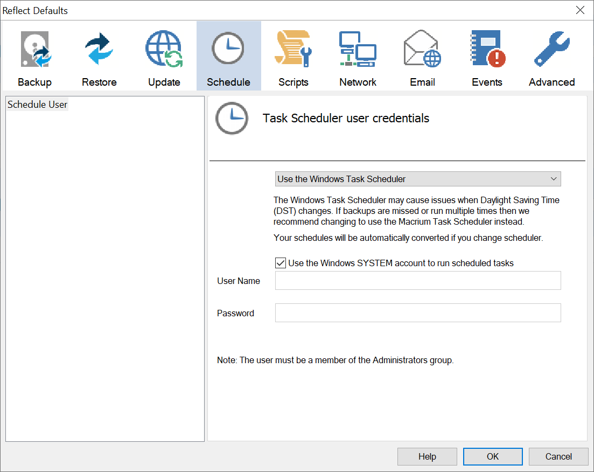
Task: Click the Help button
Action: pyautogui.click(x=427, y=456)
